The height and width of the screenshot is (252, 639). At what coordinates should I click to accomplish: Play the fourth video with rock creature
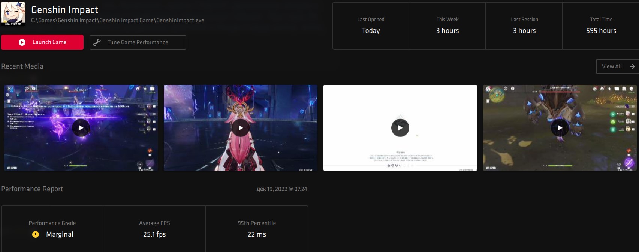560,128
